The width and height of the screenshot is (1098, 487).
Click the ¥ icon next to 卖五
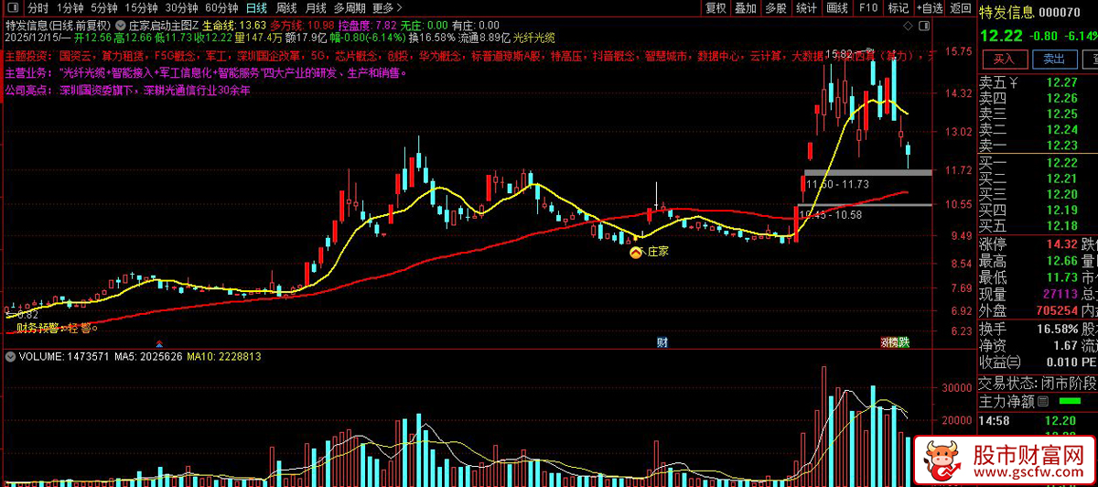coord(1013,82)
